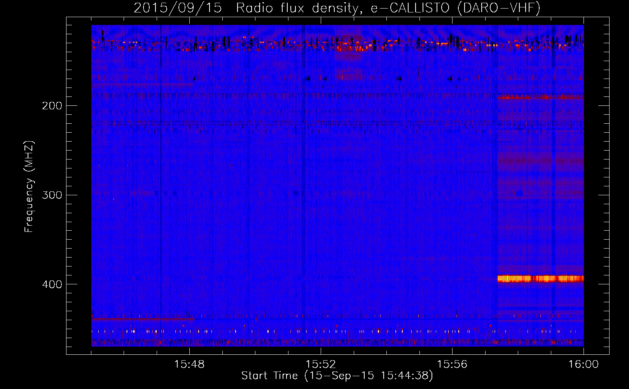Click the 16:00 time tick label
The width and height of the screenshot is (629, 389).
click(584, 364)
